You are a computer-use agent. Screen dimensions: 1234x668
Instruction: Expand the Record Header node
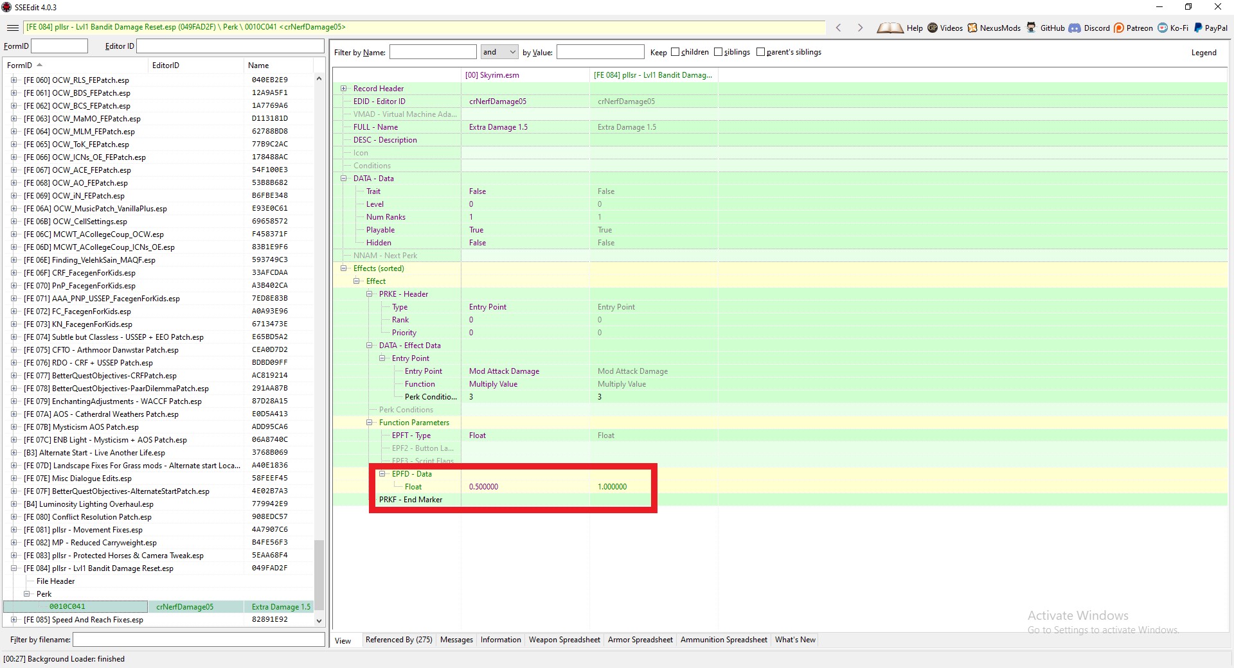tap(343, 89)
